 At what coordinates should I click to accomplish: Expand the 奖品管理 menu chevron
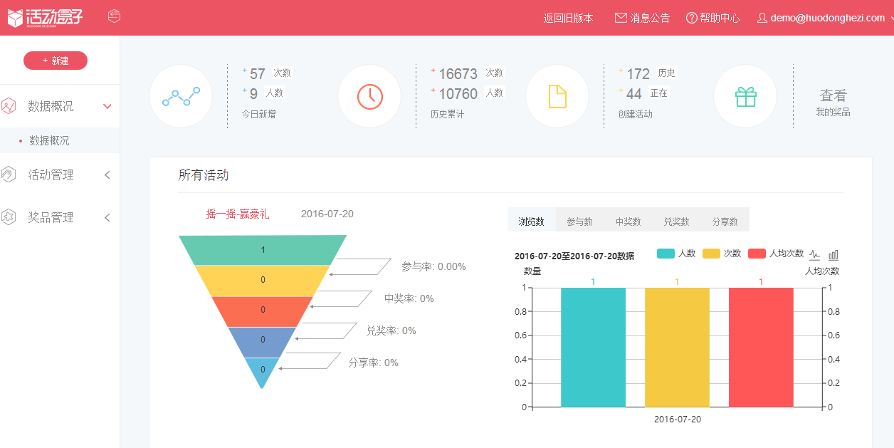(107, 217)
